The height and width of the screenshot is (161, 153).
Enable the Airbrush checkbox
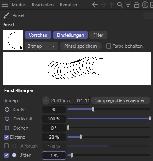coord(6,146)
